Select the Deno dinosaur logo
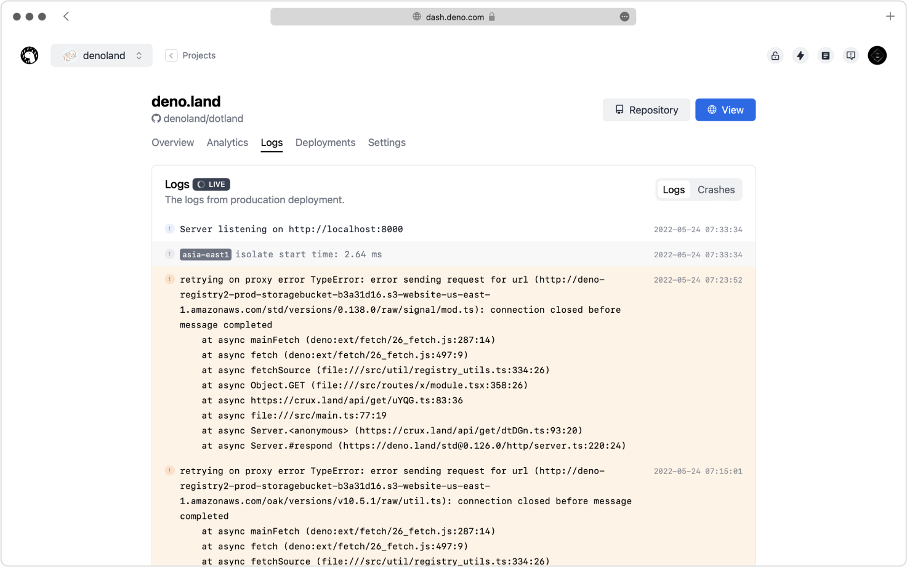Image resolution: width=907 pixels, height=567 pixels. click(x=29, y=55)
